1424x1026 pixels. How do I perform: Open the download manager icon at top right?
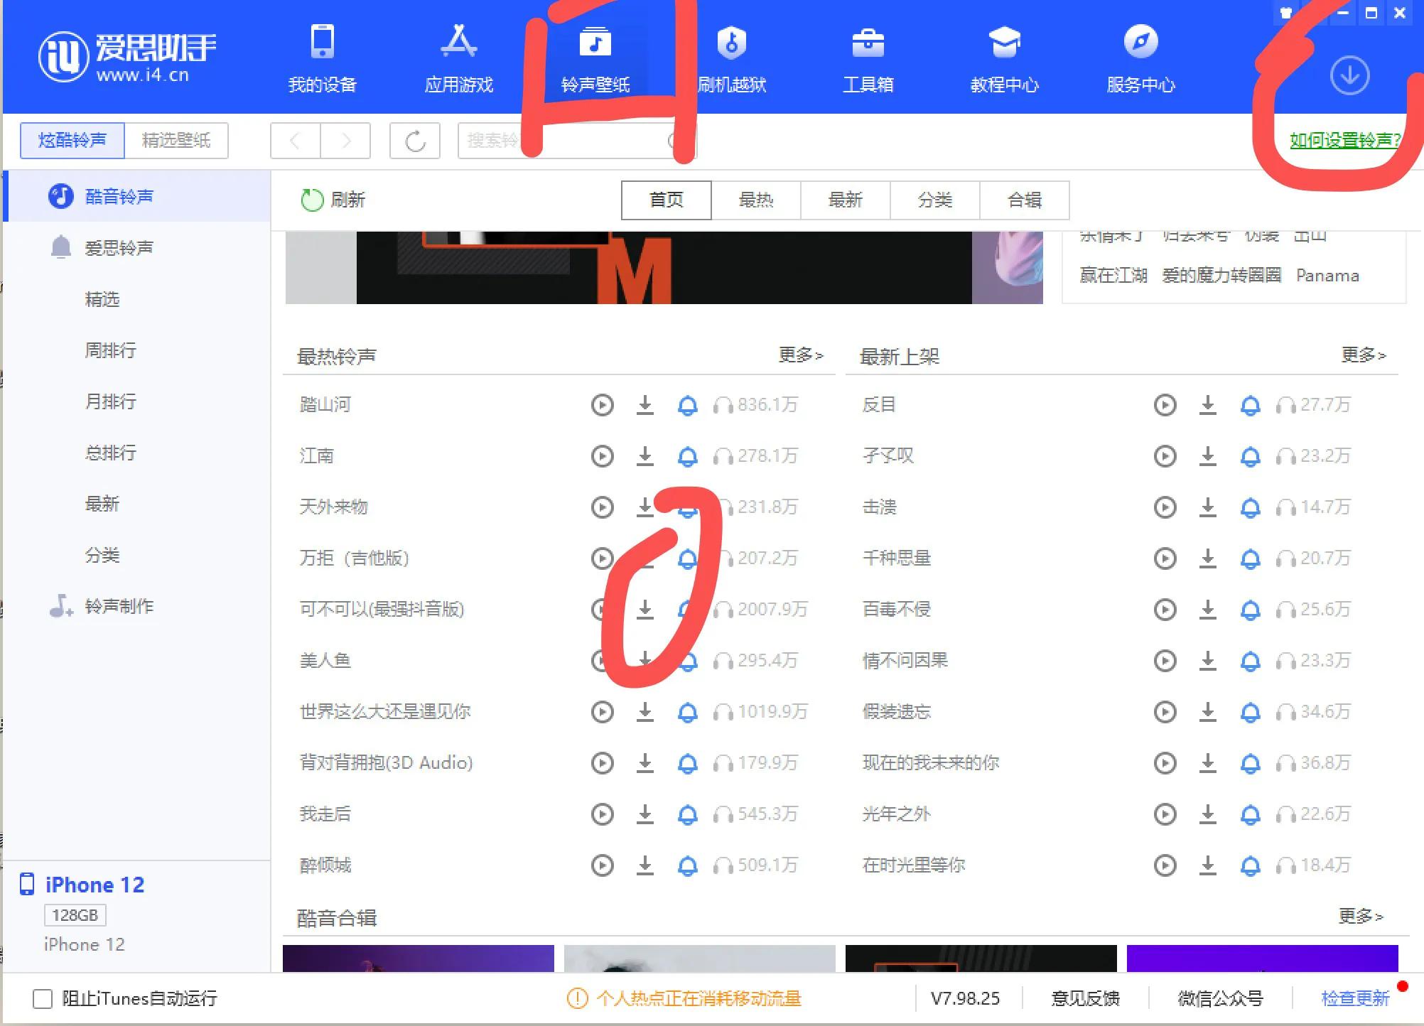pyautogui.click(x=1349, y=75)
